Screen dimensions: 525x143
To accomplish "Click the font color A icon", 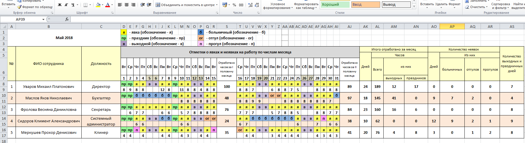I will 108,5.
